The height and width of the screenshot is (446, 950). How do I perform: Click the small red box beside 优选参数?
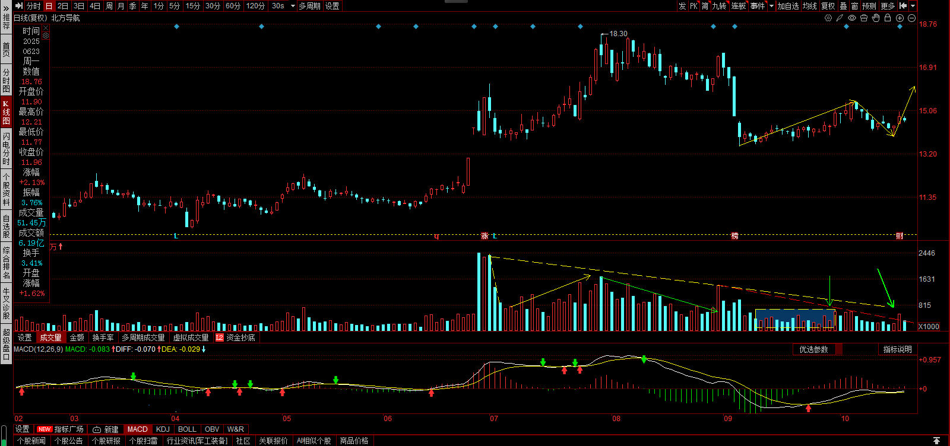839,349
